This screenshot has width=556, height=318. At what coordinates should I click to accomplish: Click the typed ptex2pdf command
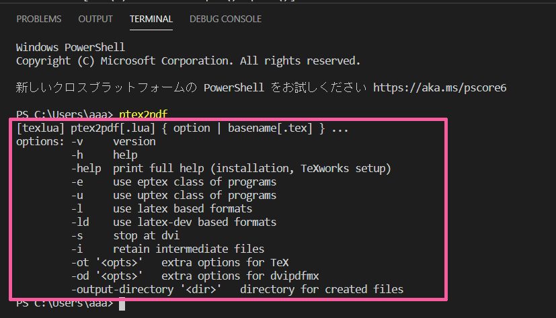pos(143,114)
